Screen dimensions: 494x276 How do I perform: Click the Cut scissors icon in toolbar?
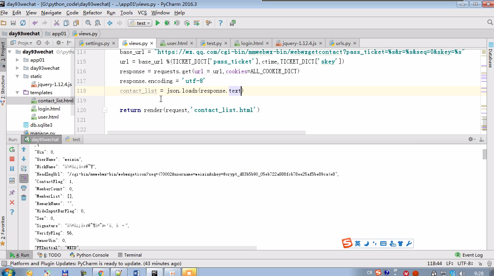click(57, 23)
